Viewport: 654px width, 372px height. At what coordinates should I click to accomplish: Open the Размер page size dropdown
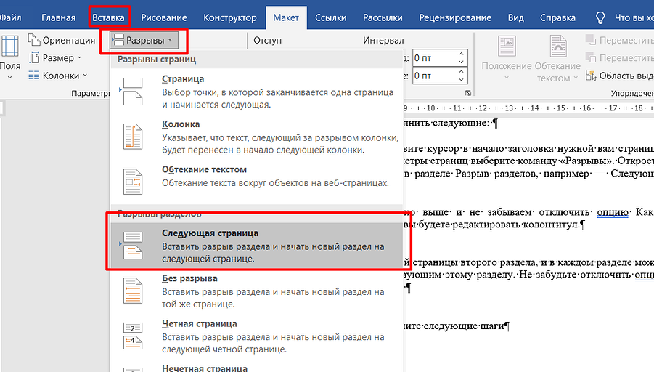(x=55, y=57)
